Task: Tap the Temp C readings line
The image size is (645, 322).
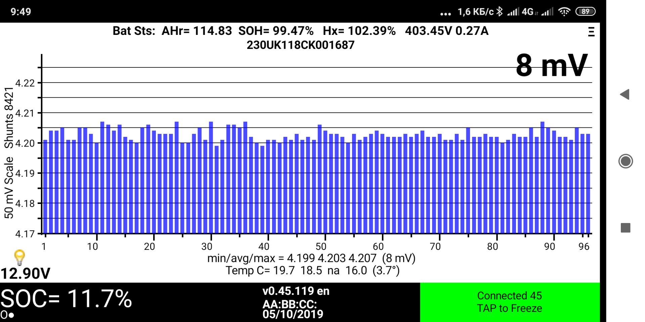Action: (x=312, y=270)
